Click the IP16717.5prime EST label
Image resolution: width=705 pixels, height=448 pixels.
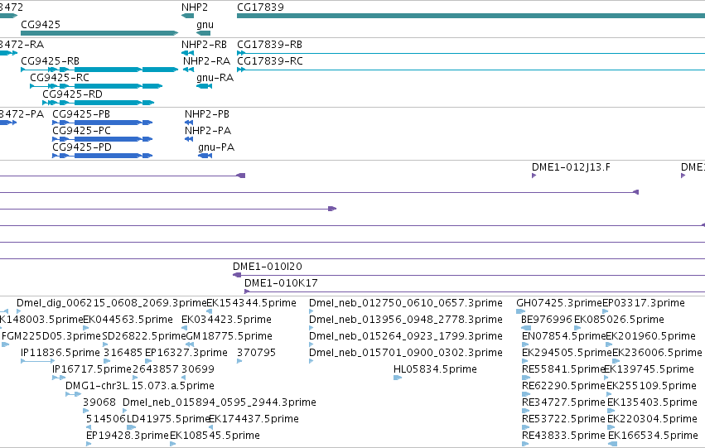point(92,369)
